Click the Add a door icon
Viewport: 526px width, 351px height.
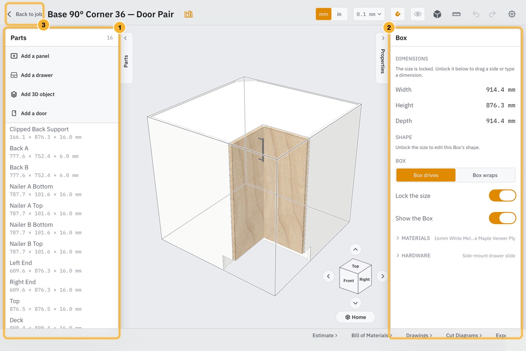(14, 113)
